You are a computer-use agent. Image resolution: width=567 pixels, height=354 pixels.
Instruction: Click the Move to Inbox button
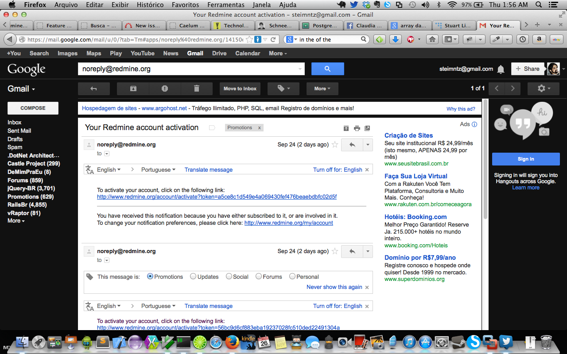240,88
